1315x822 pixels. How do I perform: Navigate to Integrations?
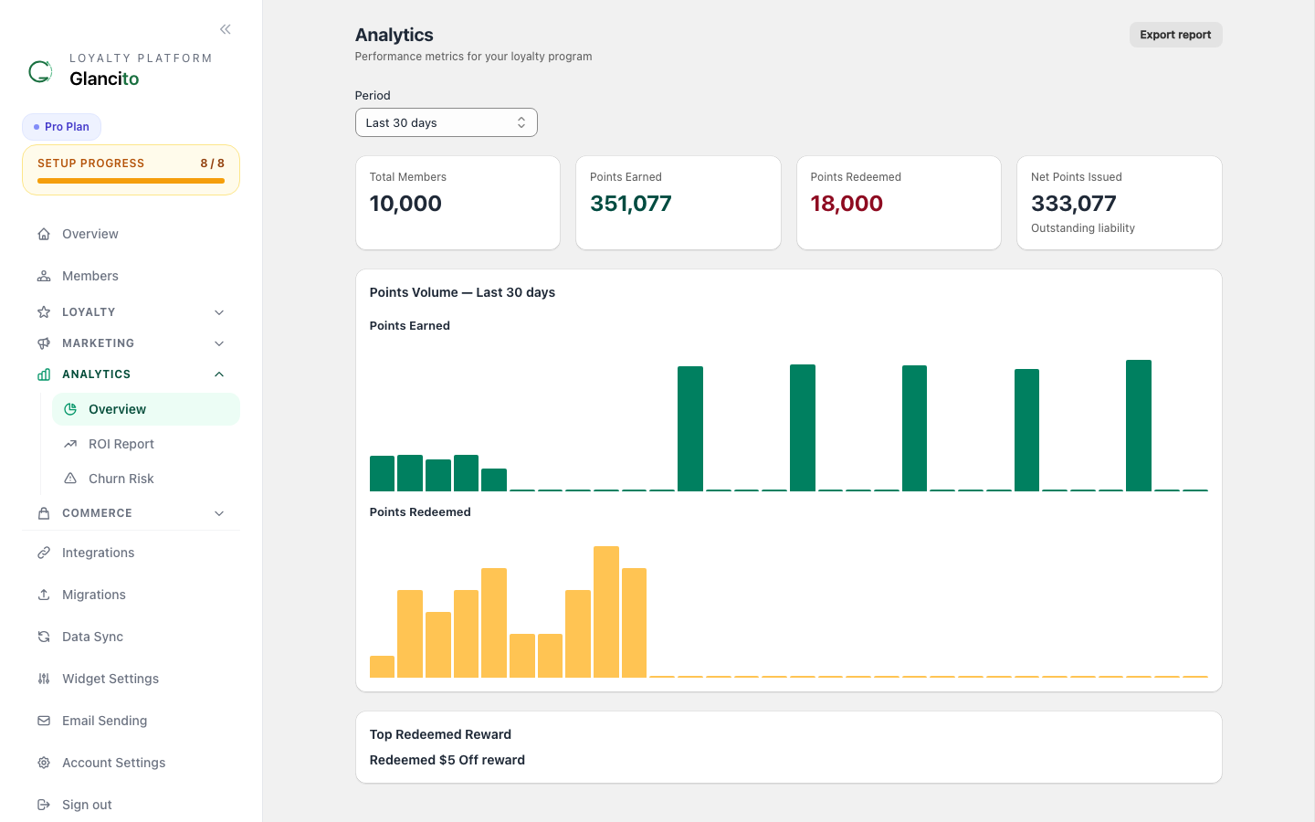[x=131, y=553]
